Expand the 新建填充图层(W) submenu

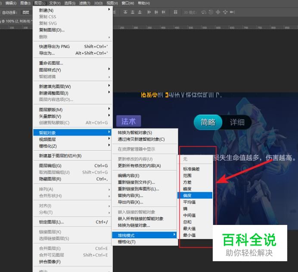[72, 86]
